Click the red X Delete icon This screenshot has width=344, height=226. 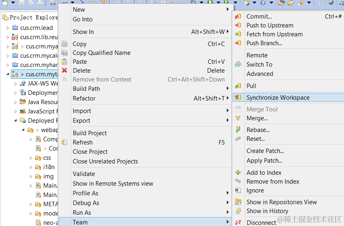coord(65,70)
